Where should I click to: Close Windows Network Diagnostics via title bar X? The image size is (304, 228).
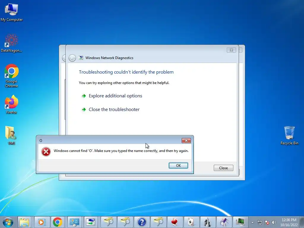231,50
